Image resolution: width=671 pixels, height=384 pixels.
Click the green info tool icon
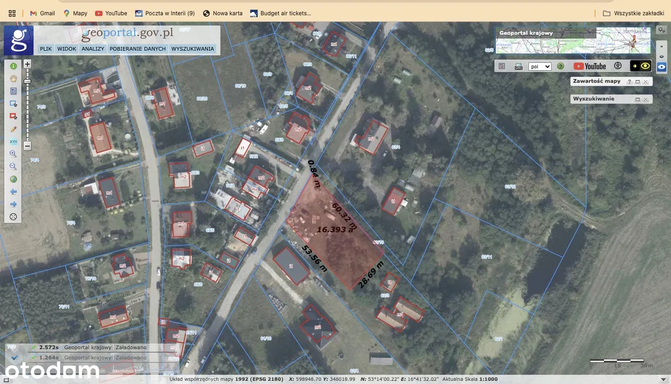pos(14,66)
